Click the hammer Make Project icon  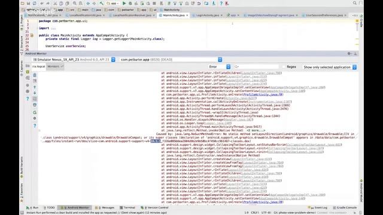[101, 4]
